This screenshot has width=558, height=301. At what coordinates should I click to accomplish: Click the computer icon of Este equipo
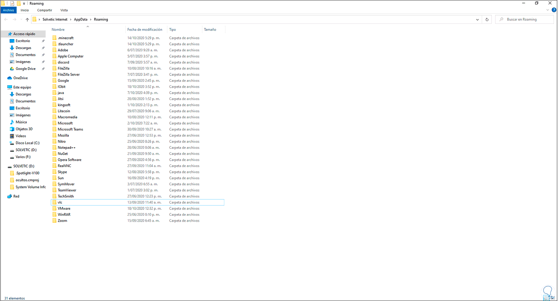[x=10, y=87]
